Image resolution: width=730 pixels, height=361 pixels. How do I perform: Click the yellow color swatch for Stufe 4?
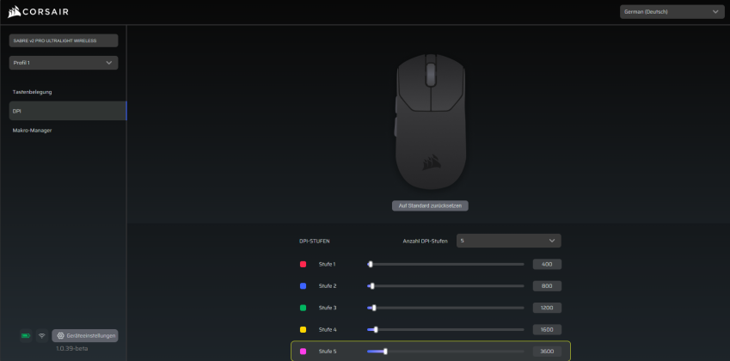[x=303, y=329]
